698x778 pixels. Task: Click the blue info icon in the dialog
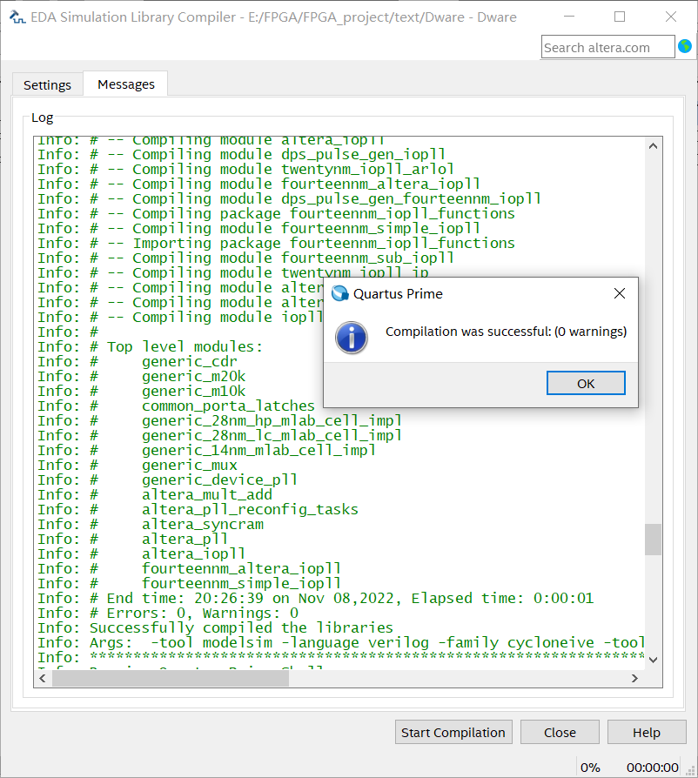(x=352, y=338)
